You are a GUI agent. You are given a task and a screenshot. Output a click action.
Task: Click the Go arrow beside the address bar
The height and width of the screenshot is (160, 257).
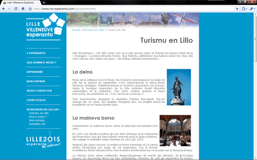pos(237,9)
